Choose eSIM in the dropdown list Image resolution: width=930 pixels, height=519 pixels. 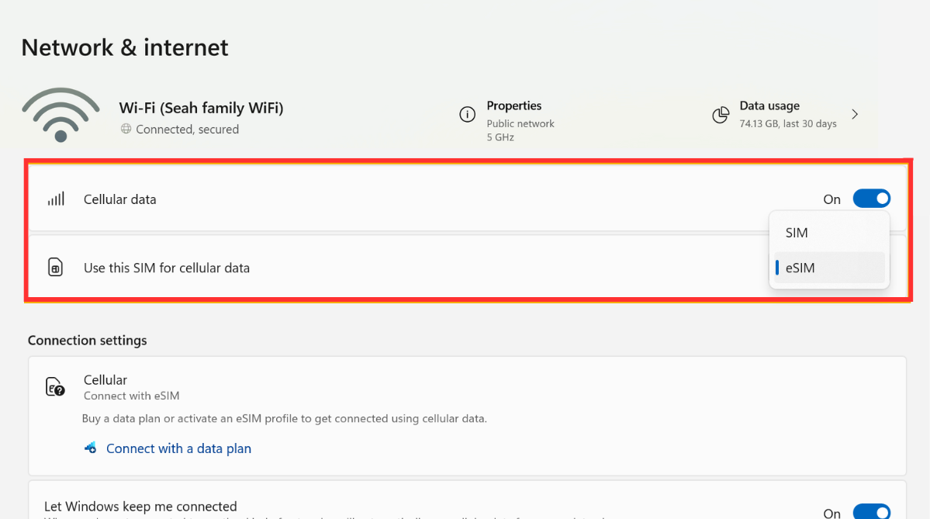coord(800,268)
